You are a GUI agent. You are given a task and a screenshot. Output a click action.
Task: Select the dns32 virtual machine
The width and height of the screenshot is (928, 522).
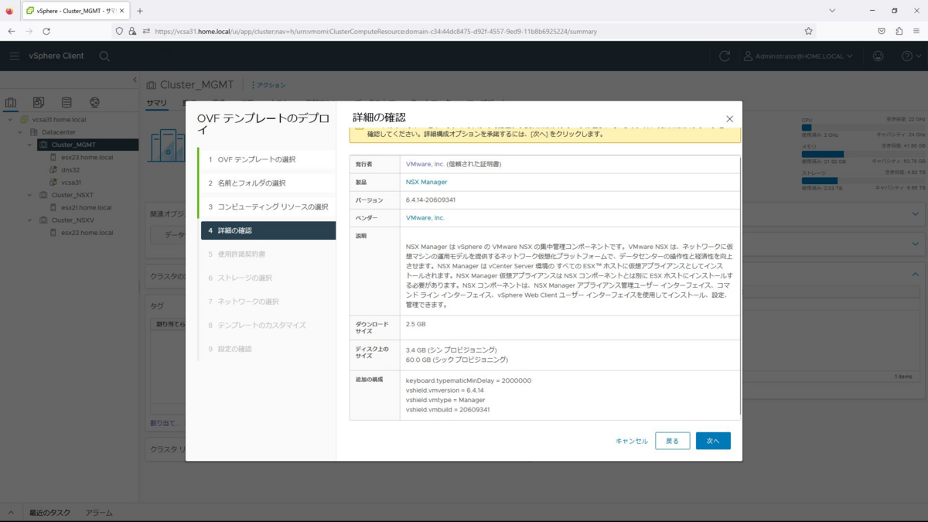[70, 169]
